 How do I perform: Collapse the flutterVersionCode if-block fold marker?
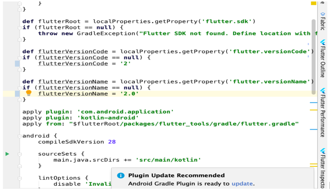click(20, 58)
